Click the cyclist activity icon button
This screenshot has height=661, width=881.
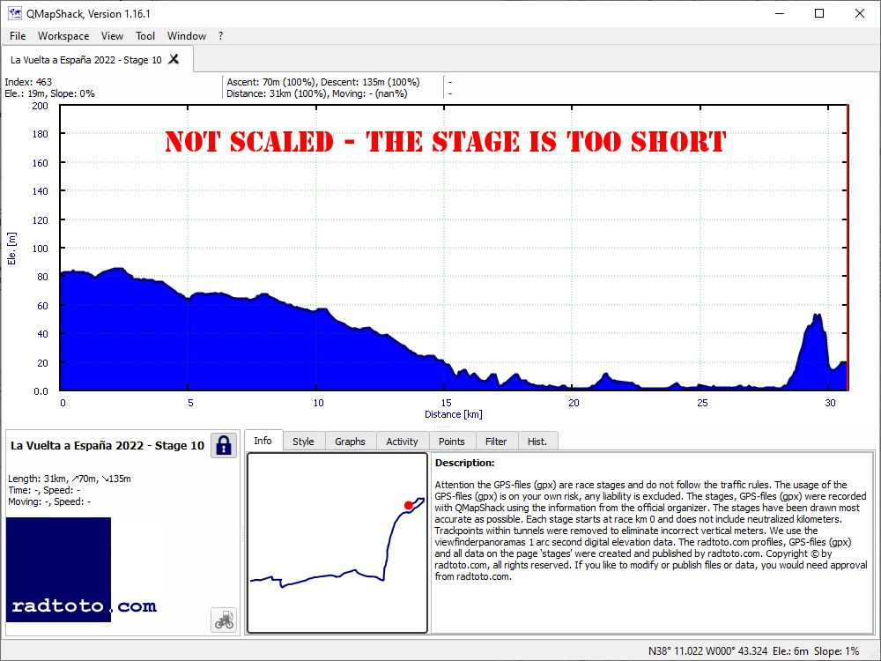click(224, 620)
